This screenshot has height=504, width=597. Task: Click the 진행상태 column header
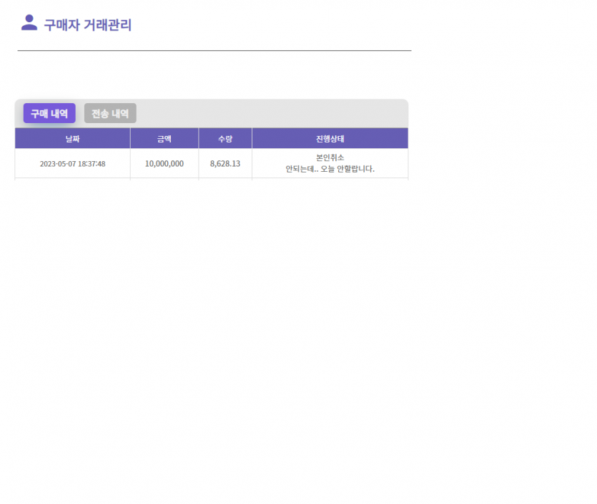pos(330,139)
